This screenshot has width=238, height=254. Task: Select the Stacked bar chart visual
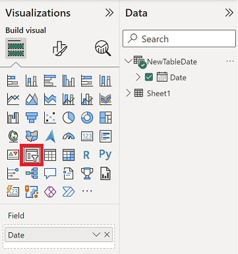(13, 80)
